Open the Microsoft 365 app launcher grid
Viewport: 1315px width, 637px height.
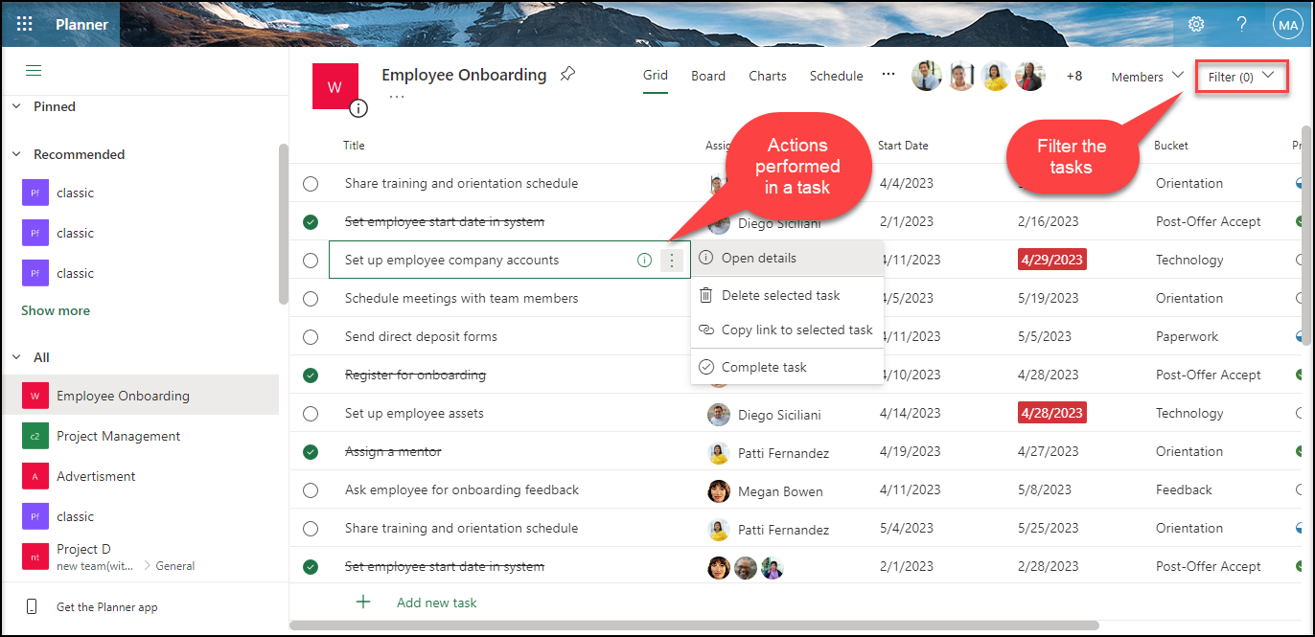[24, 24]
